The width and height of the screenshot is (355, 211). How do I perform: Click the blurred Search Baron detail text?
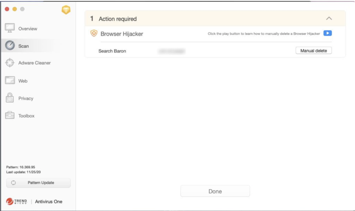171,51
